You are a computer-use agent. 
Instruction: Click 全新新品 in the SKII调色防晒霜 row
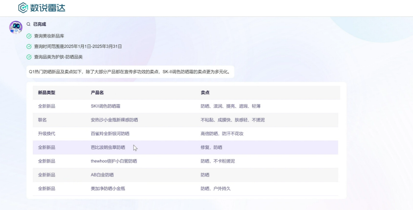pyautogui.click(x=47, y=106)
